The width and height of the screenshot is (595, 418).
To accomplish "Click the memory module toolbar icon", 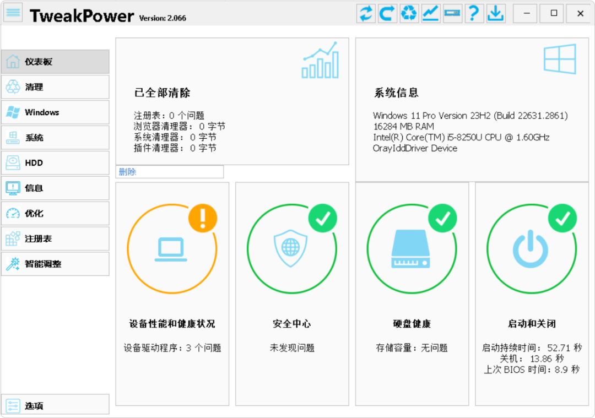I will point(452,13).
